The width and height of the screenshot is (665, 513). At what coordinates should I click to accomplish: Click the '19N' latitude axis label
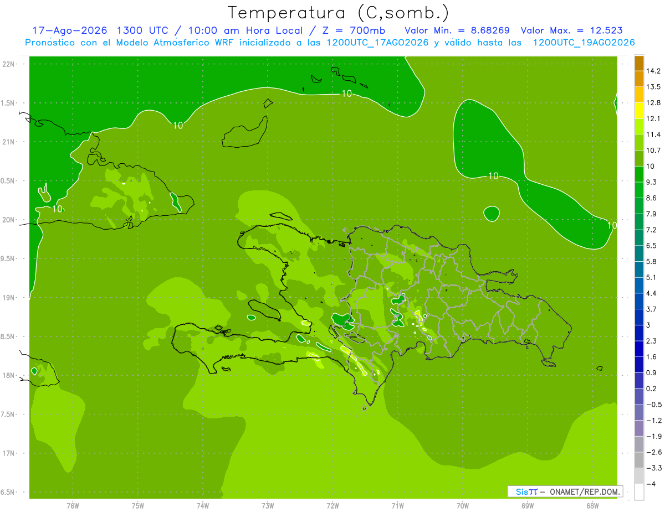9,298
